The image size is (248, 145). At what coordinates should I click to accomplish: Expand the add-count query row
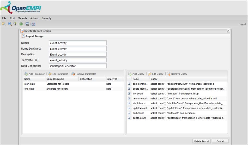pos(129,113)
